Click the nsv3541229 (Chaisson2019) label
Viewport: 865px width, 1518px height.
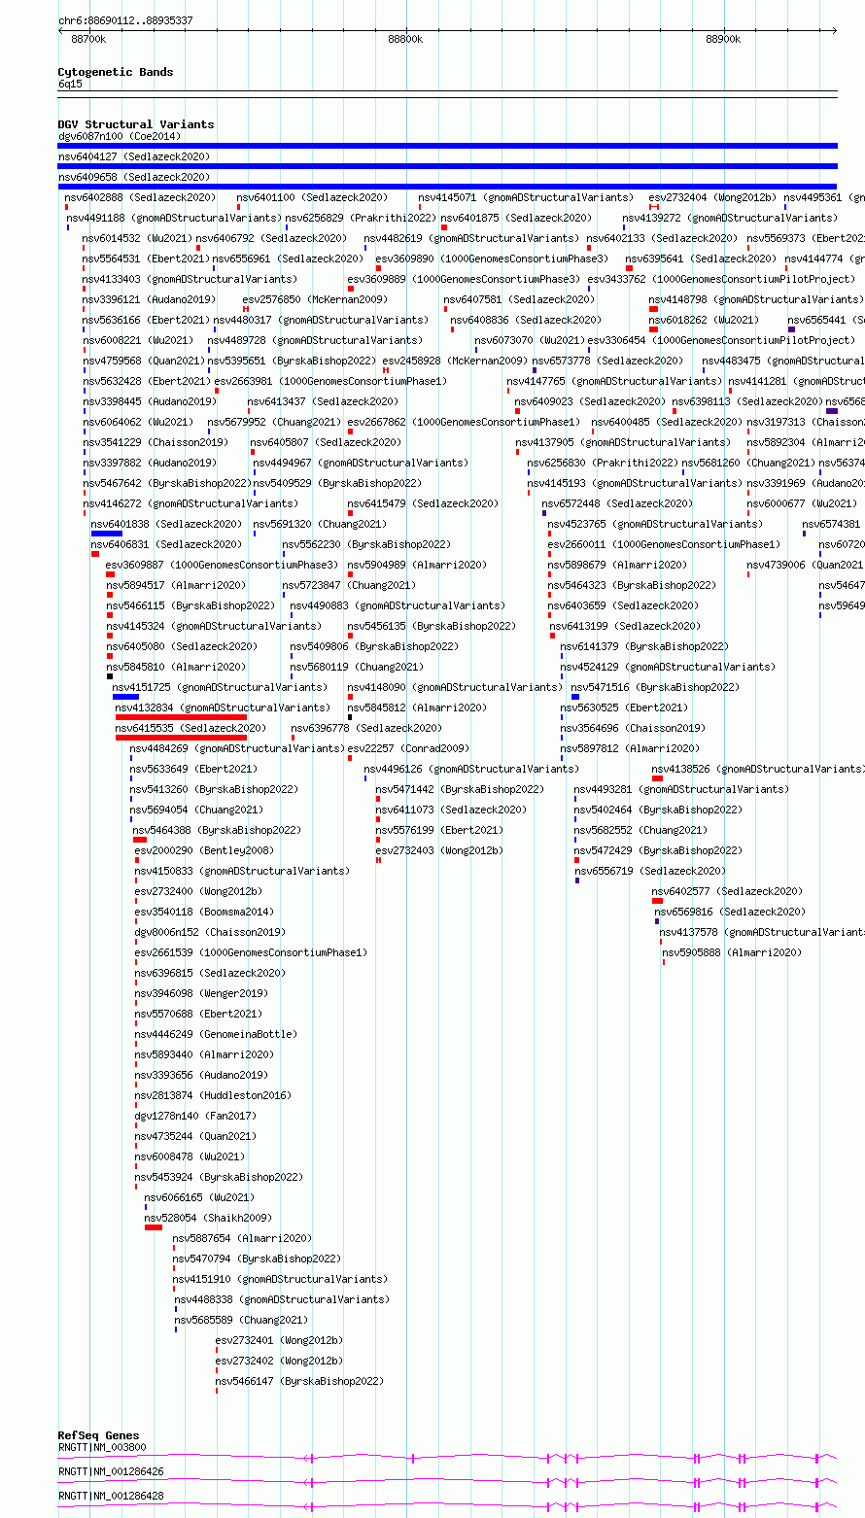156,442
